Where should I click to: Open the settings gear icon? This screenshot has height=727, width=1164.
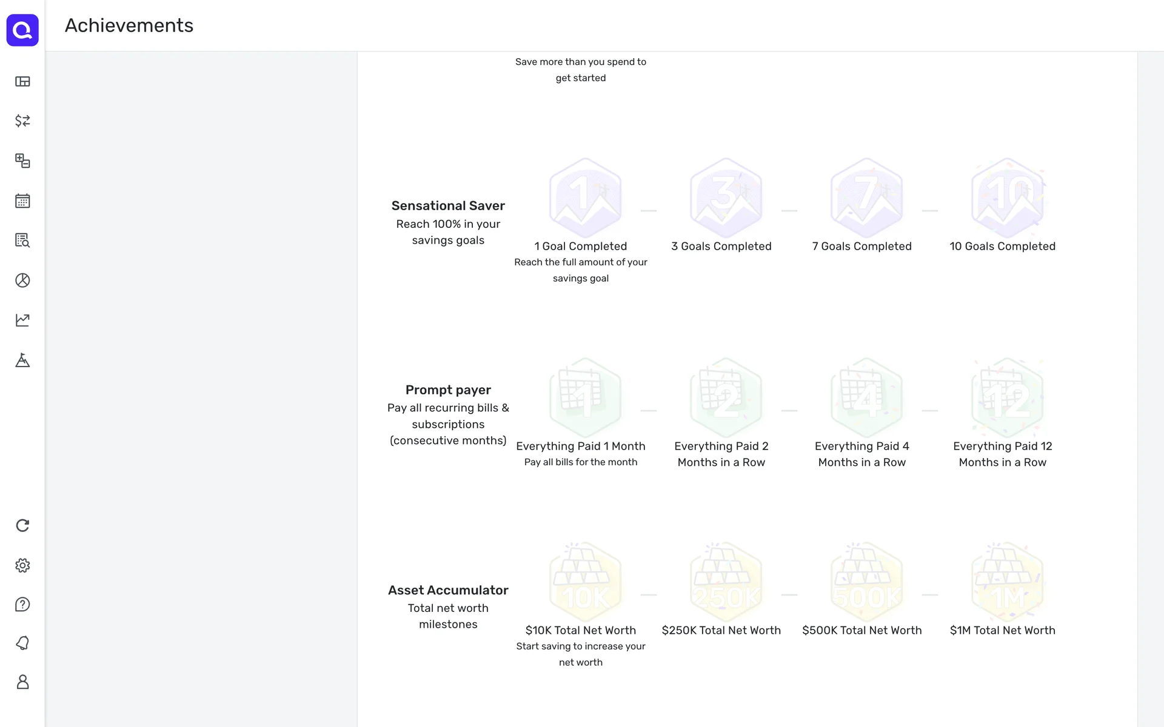tap(22, 565)
